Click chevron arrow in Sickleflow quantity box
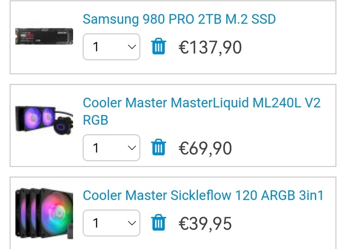 (132, 223)
